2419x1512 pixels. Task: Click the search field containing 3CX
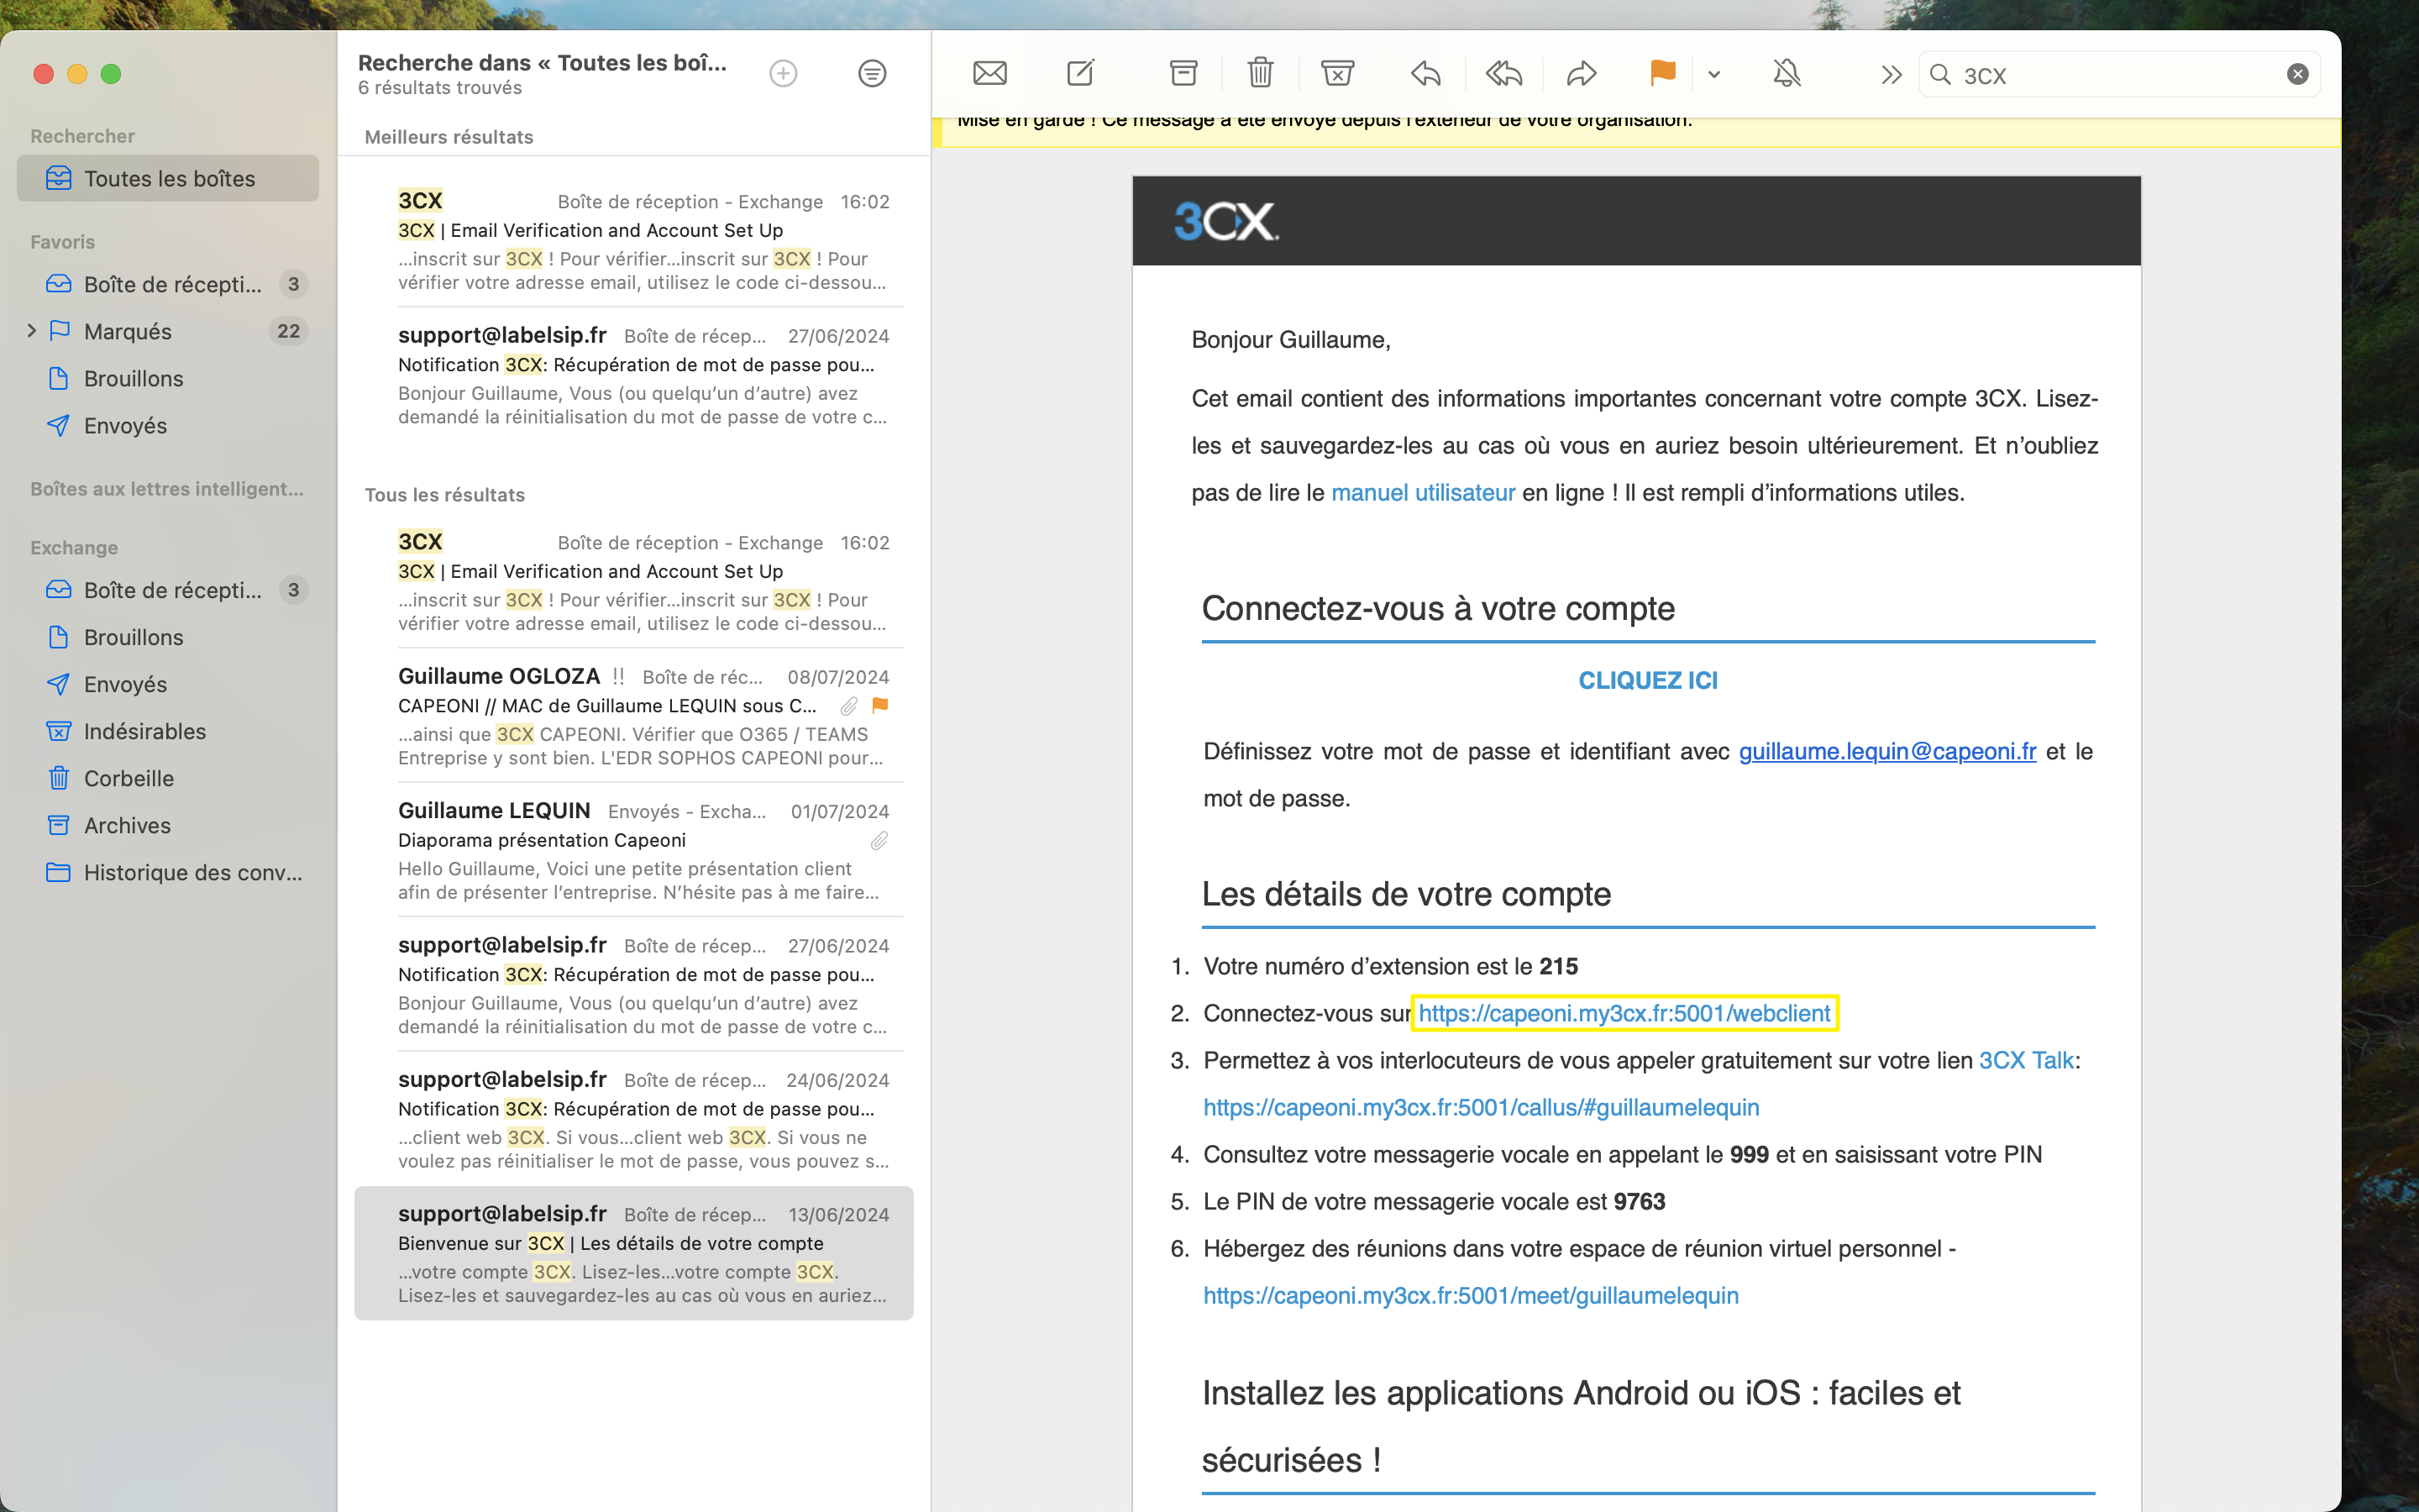[2119, 75]
